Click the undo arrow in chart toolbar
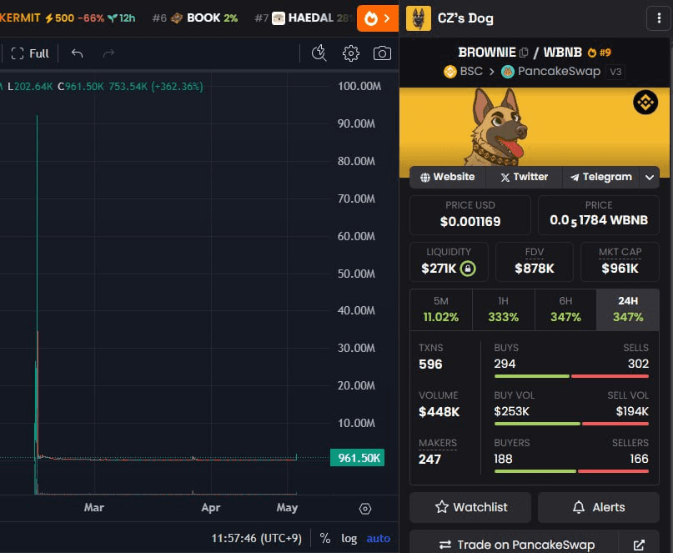Image resolution: width=673 pixels, height=553 pixels. pos(78,53)
